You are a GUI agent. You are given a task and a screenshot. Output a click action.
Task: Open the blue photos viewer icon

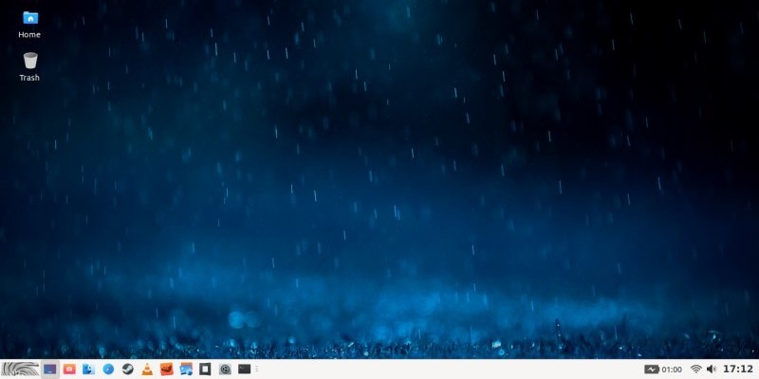[186, 369]
